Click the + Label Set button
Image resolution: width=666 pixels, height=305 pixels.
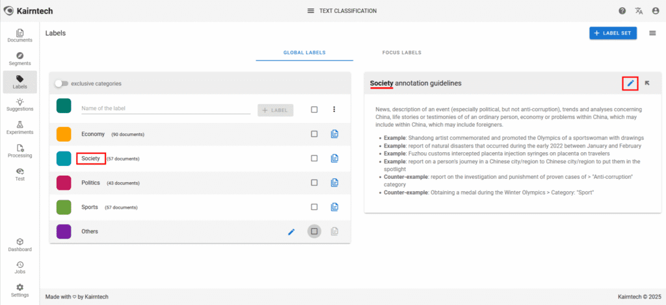coord(613,33)
